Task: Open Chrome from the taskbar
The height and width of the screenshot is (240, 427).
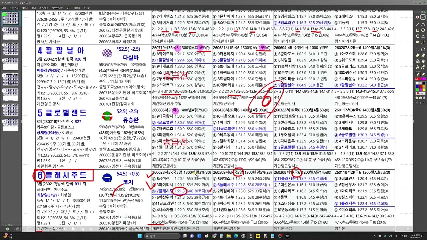Action: [214, 236]
